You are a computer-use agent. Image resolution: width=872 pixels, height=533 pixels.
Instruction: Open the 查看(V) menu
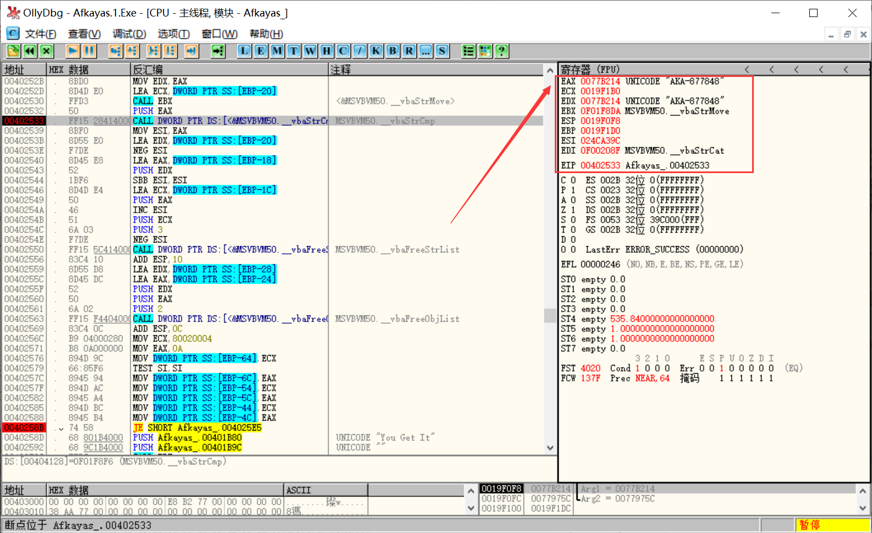click(x=84, y=34)
